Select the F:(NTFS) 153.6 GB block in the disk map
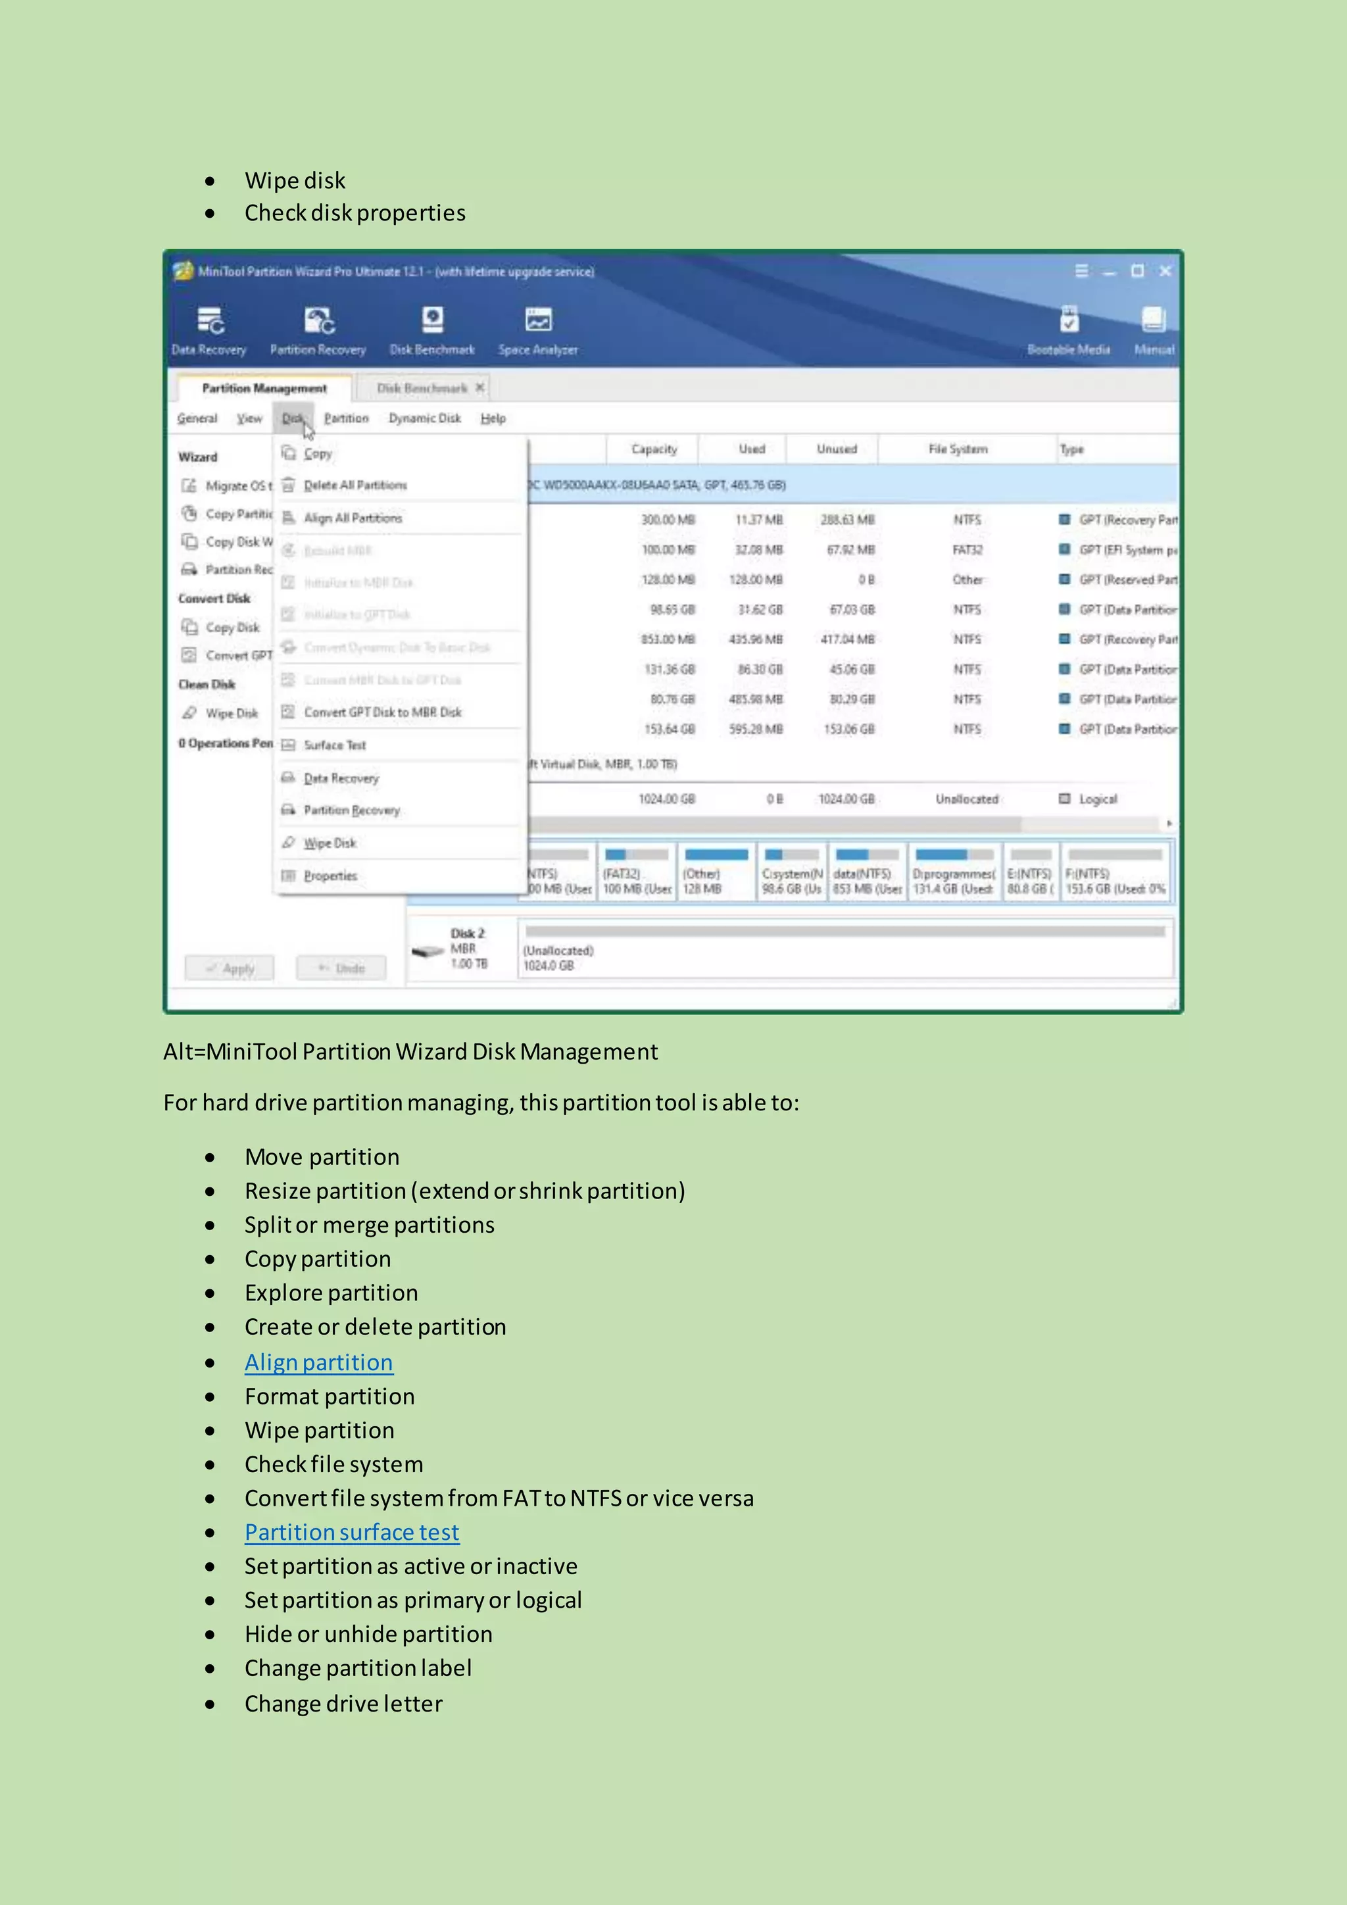This screenshot has width=1347, height=1905. (1115, 871)
